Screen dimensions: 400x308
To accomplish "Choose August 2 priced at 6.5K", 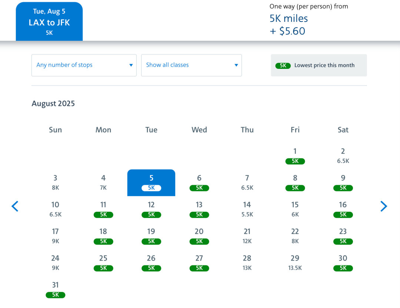I will click(343, 155).
